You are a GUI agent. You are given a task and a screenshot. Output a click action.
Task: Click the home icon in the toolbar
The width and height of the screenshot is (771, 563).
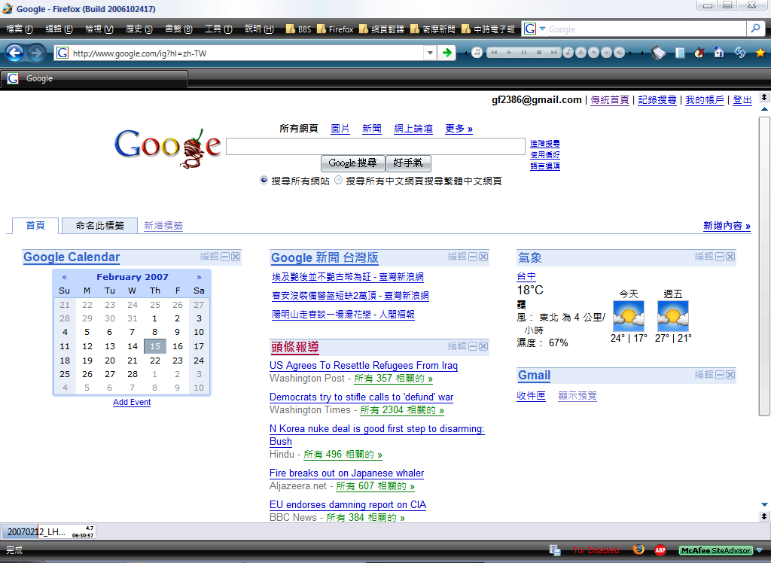pos(719,52)
